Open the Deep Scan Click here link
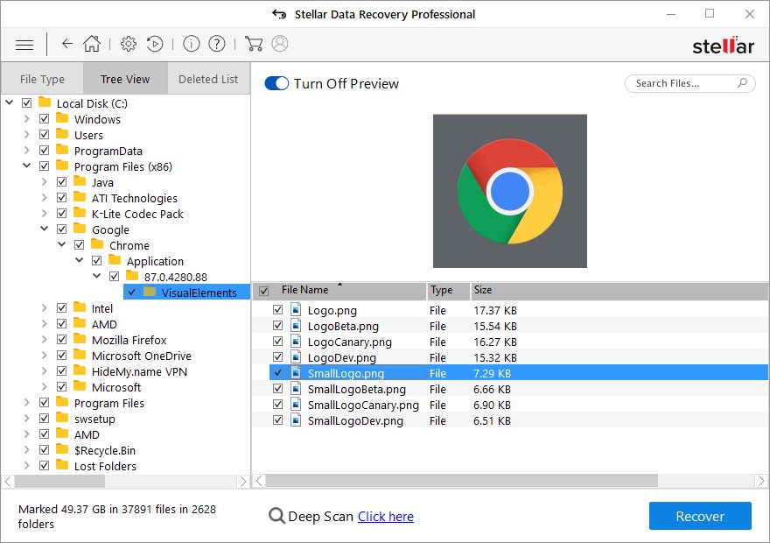The height and width of the screenshot is (543, 770). tap(386, 517)
